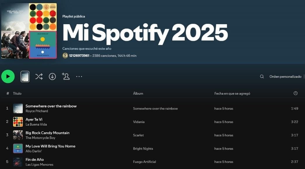Activate shuffle mode for the playlist

point(39,76)
